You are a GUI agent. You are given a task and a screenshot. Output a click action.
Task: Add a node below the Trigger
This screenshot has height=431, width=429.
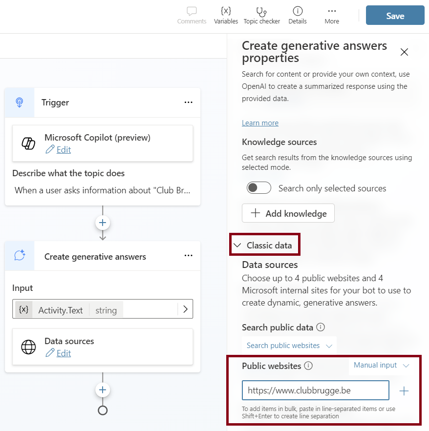tap(103, 223)
